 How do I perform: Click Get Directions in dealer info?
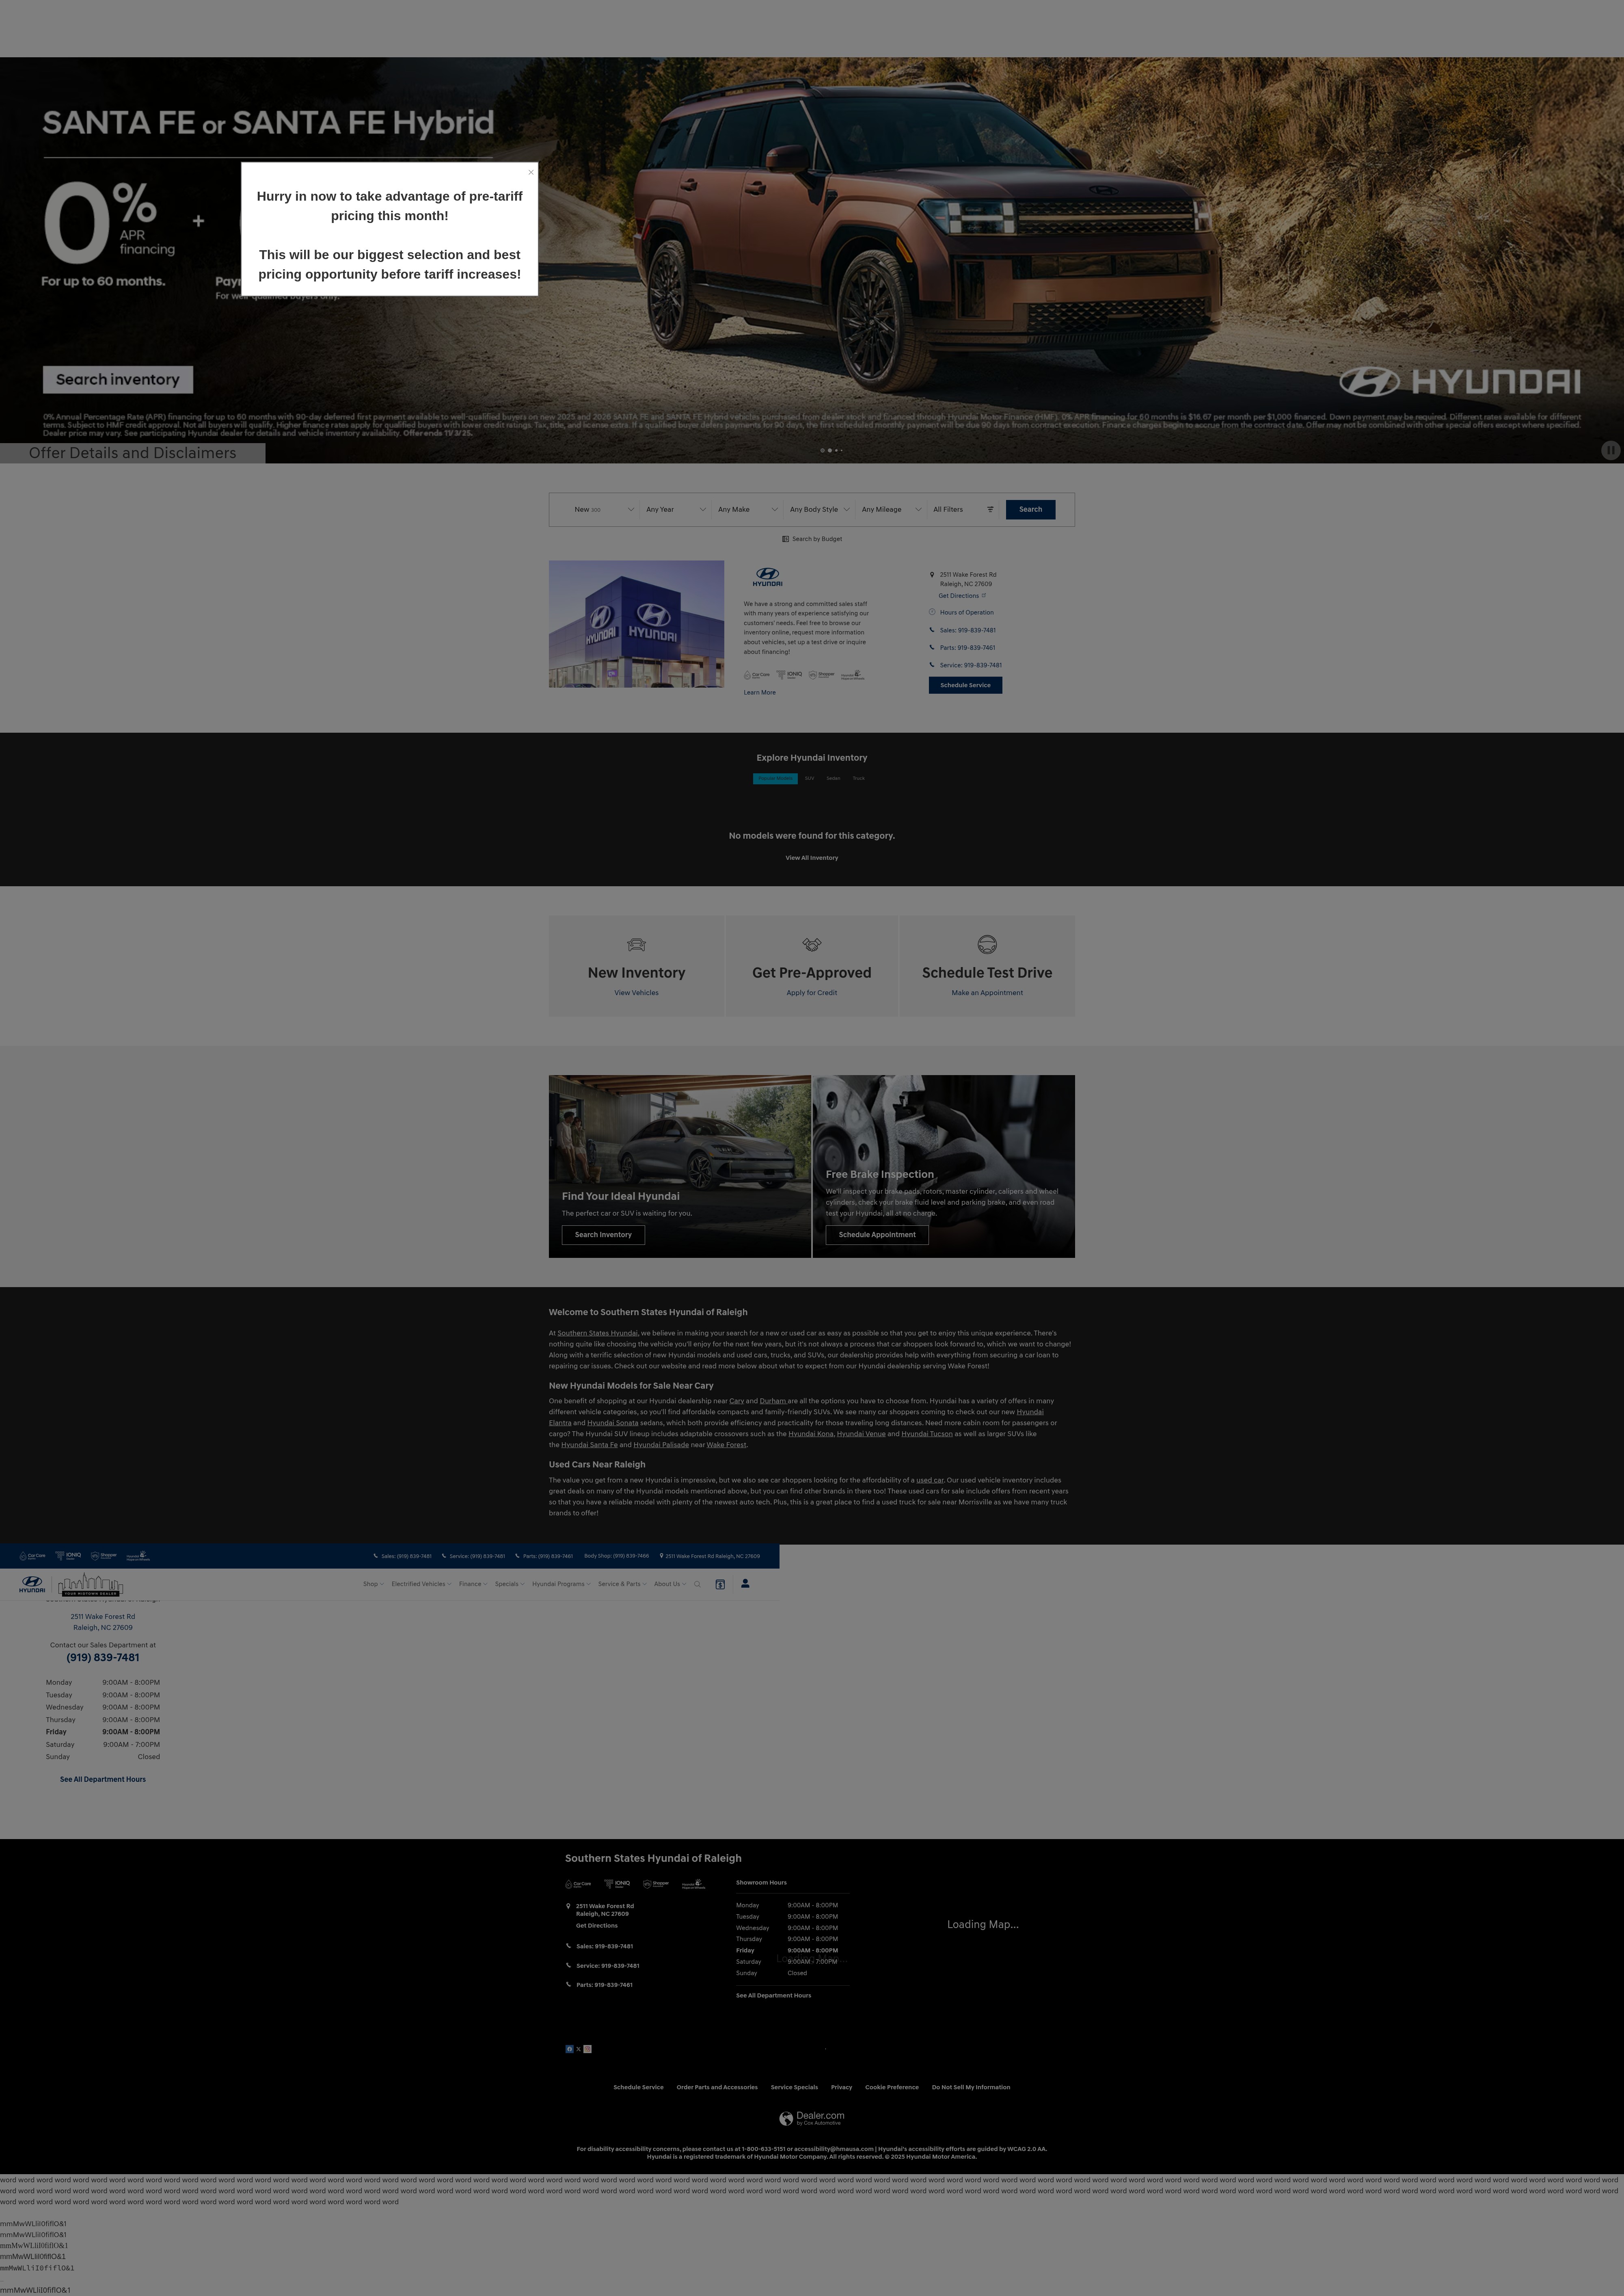pyautogui.click(x=961, y=595)
